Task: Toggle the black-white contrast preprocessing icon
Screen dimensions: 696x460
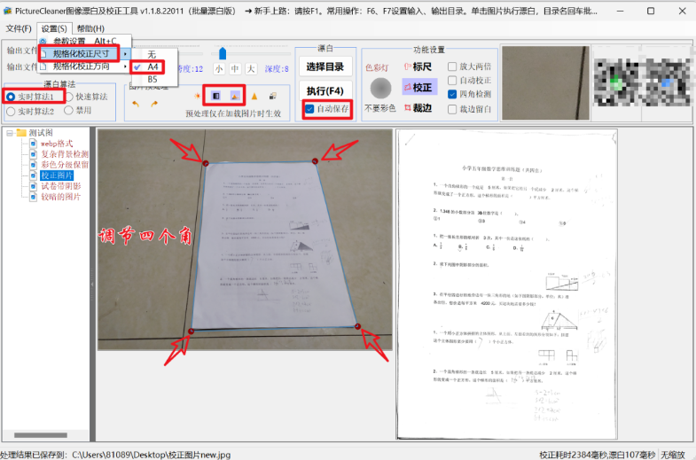Action: [x=215, y=96]
